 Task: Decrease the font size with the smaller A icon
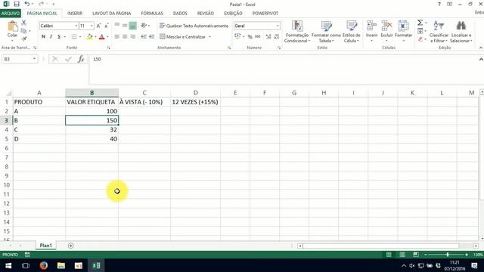click(x=106, y=26)
